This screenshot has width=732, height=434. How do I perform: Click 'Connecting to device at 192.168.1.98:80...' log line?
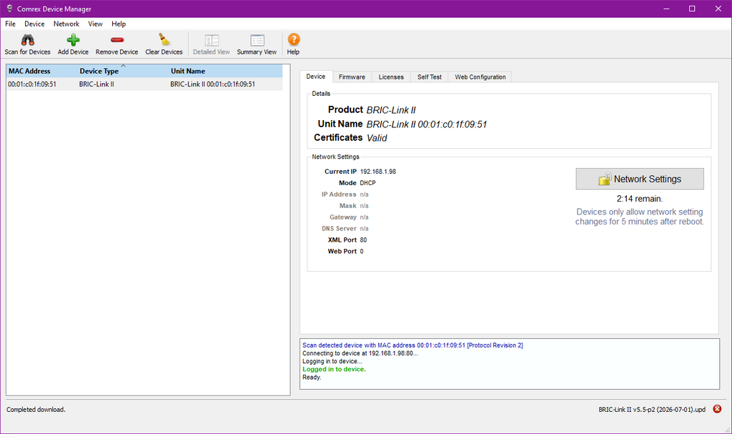360,353
